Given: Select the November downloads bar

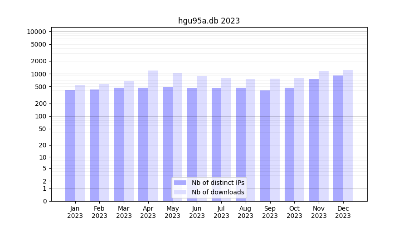Looking at the screenshot, I should coord(324,136).
